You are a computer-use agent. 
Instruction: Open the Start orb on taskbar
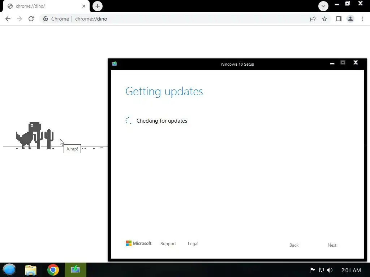(9, 270)
